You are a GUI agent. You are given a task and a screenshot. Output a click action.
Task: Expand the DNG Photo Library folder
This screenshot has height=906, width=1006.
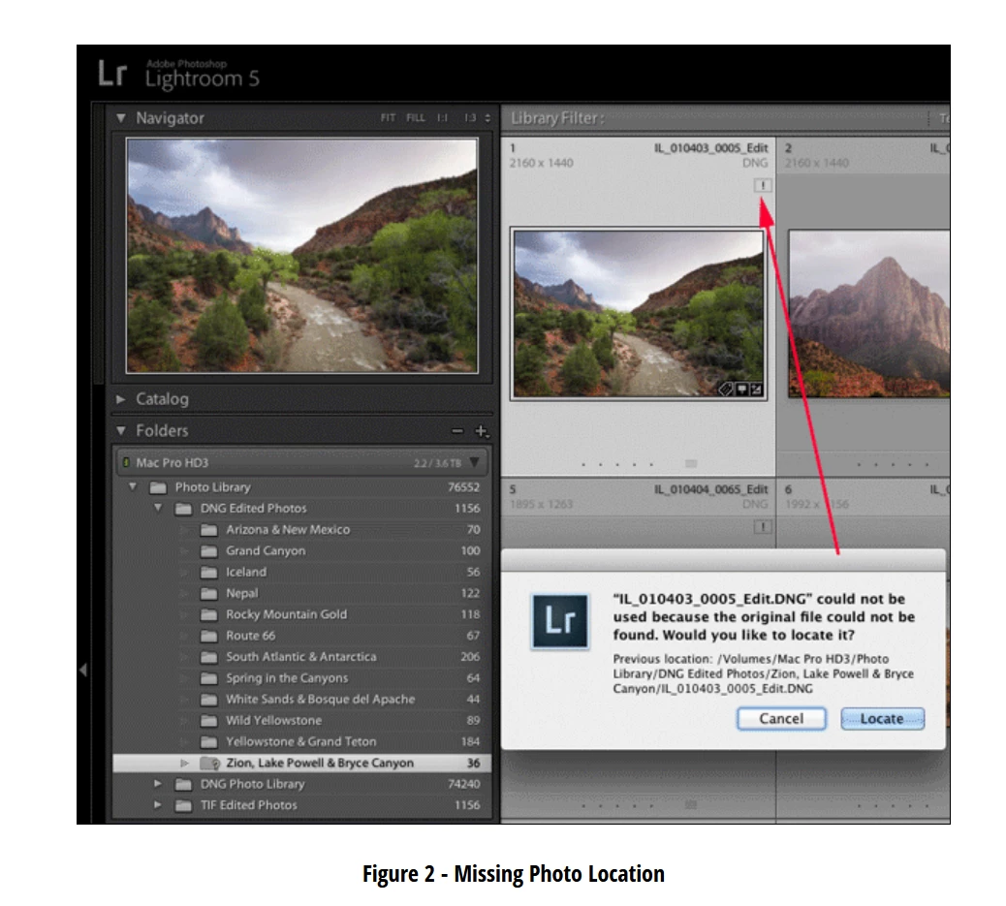158,784
